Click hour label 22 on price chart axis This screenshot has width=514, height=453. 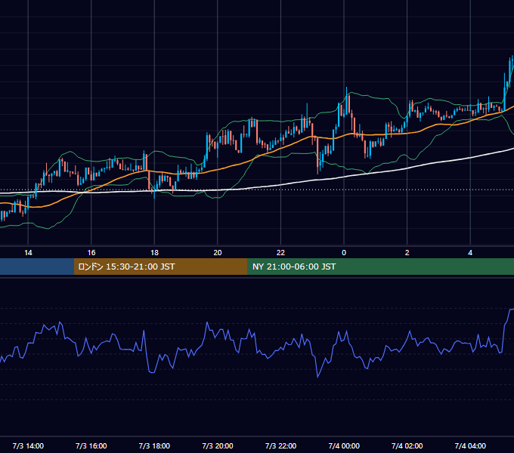click(x=280, y=253)
